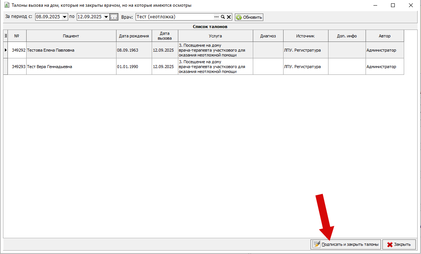421x254 pixels.
Task: Select patient Тестова Елена Павловна row
Action: click(51, 50)
